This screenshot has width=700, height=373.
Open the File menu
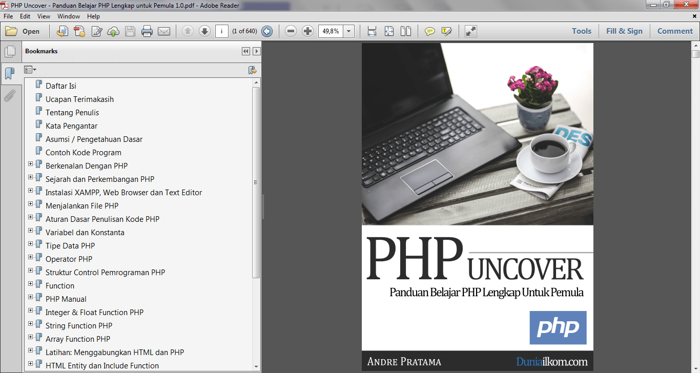click(8, 16)
